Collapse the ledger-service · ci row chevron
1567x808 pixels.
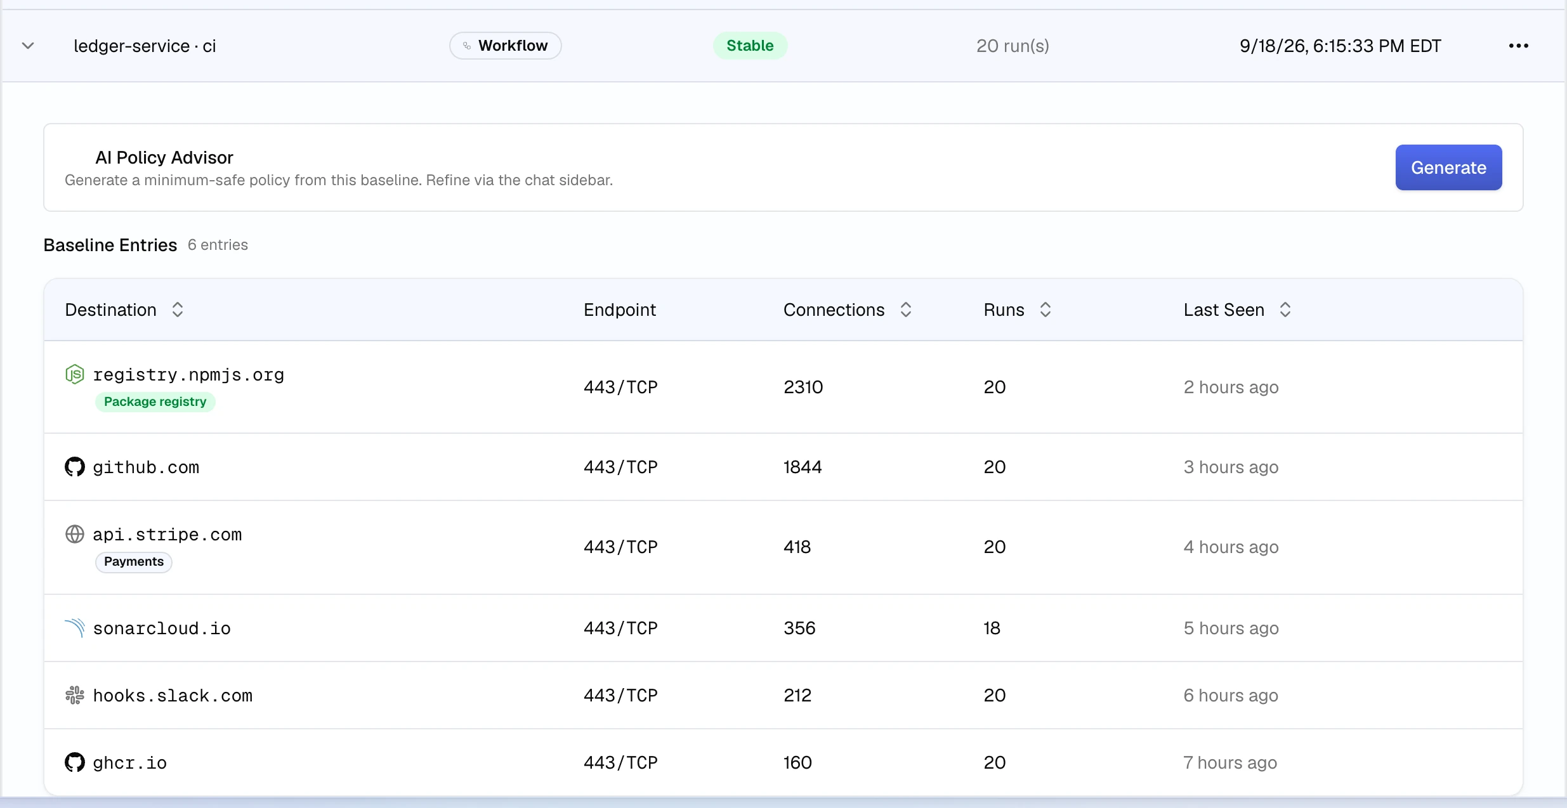28,46
